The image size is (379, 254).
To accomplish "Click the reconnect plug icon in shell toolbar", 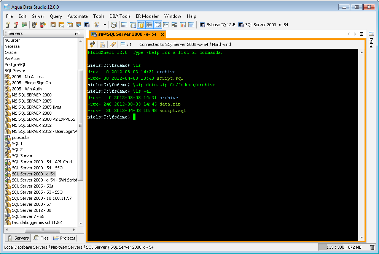I will pyautogui.click(x=92, y=44).
